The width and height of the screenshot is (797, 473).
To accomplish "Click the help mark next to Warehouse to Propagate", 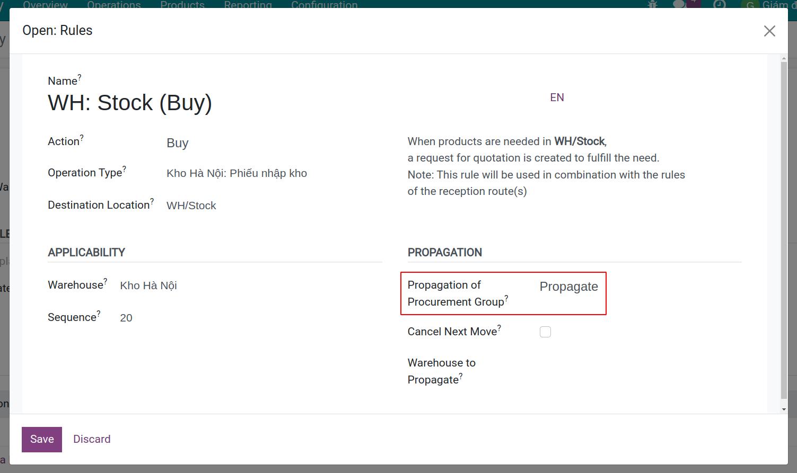I will 461,376.
